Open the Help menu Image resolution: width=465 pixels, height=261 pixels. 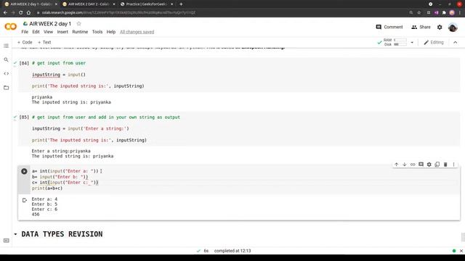coord(111,32)
